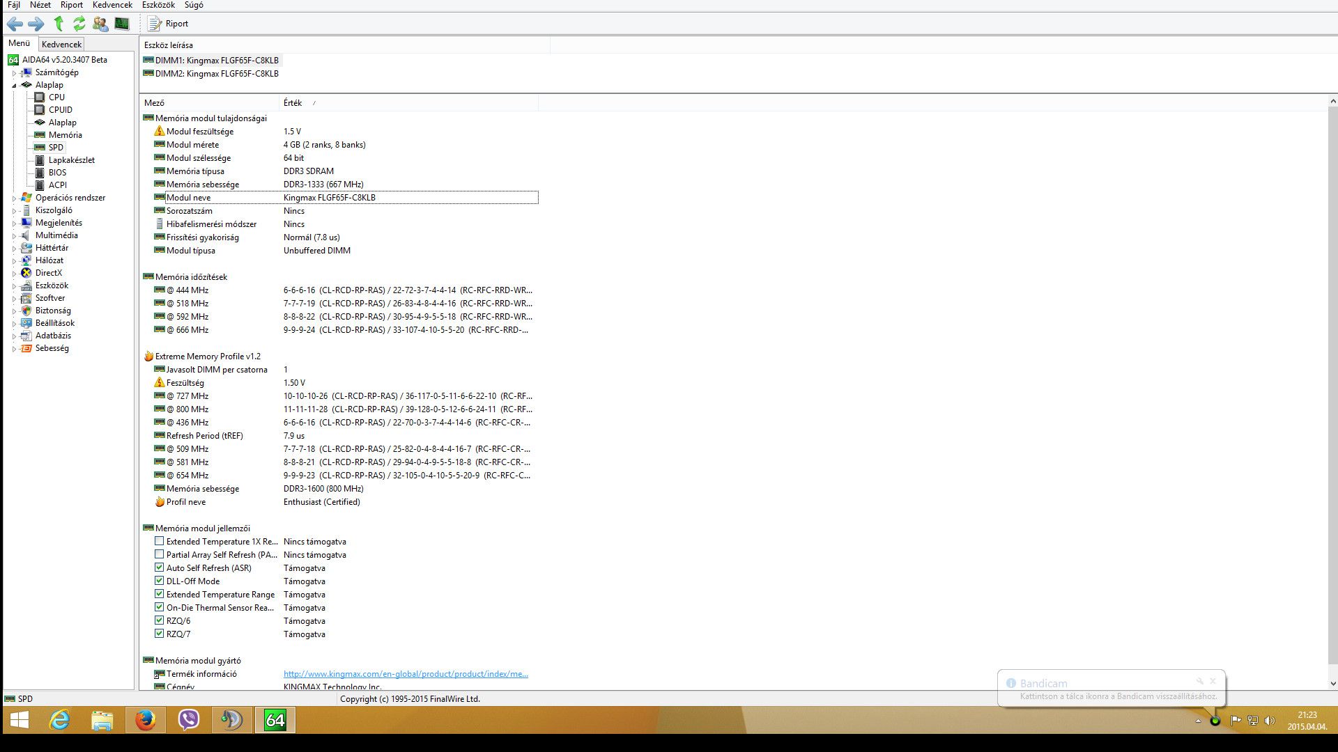The height and width of the screenshot is (752, 1338).
Task: Open the Eszközök menu
Action: coord(158,5)
